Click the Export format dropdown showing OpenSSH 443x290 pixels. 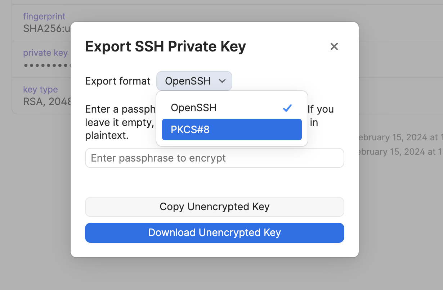click(x=194, y=81)
